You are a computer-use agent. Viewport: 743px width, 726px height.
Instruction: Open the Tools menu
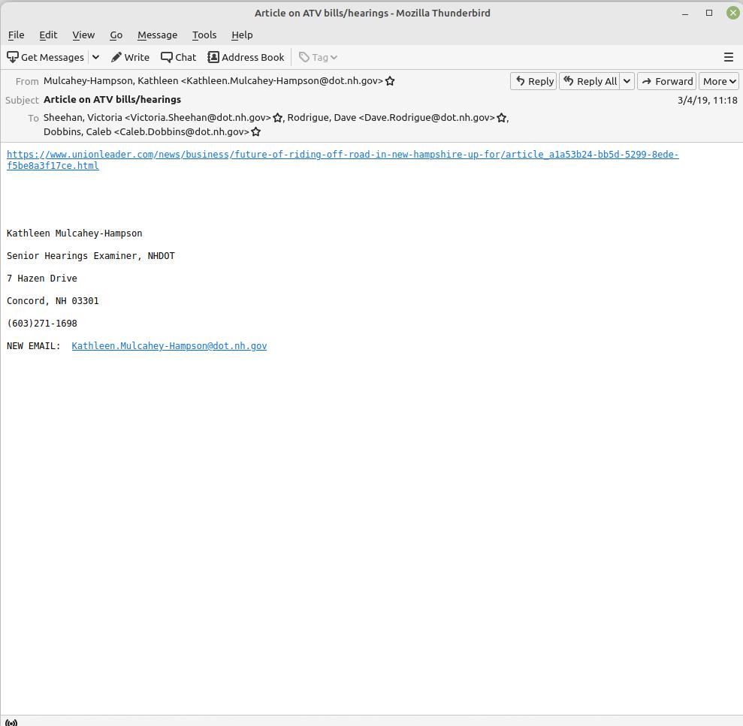[204, 35]
